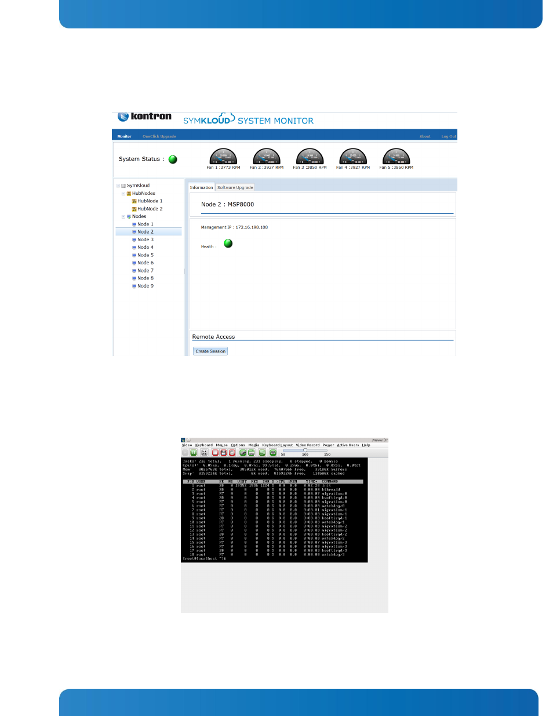
Task: Click the Log Out link
Action: coord(449,136)
